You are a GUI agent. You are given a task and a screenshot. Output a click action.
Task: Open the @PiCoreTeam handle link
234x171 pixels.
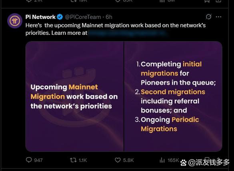pos(83,17)
